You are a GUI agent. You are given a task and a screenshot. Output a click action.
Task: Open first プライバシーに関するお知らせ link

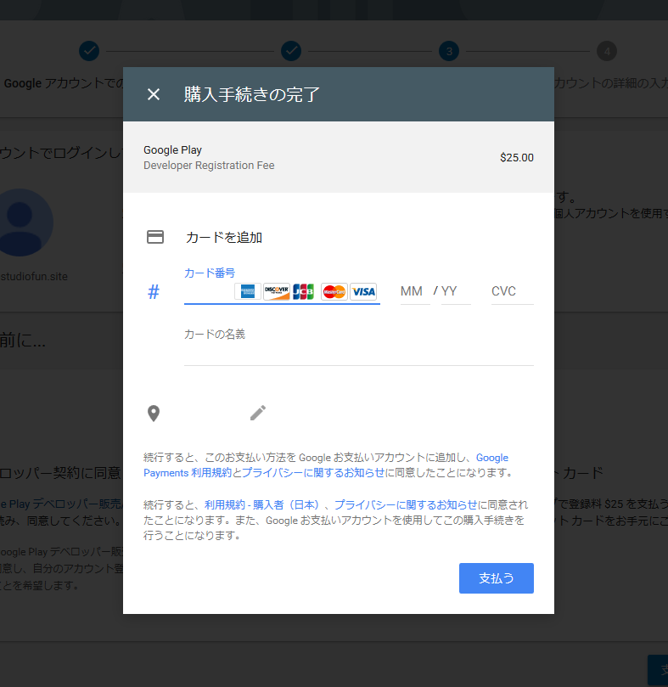[x=313, y=473]
